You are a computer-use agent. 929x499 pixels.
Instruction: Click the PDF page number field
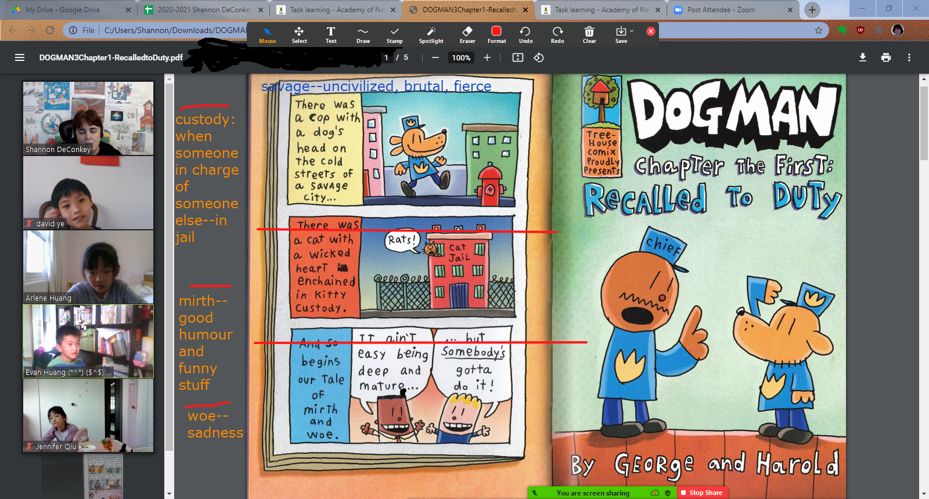(386, 57)
